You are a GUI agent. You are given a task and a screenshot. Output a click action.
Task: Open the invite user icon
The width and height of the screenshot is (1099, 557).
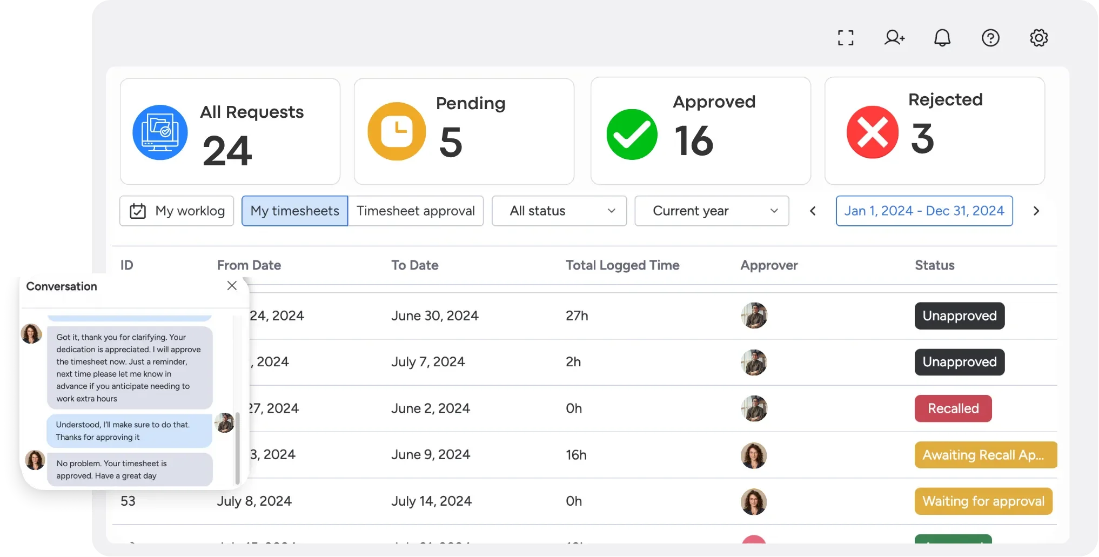click(x=894, y=38)
